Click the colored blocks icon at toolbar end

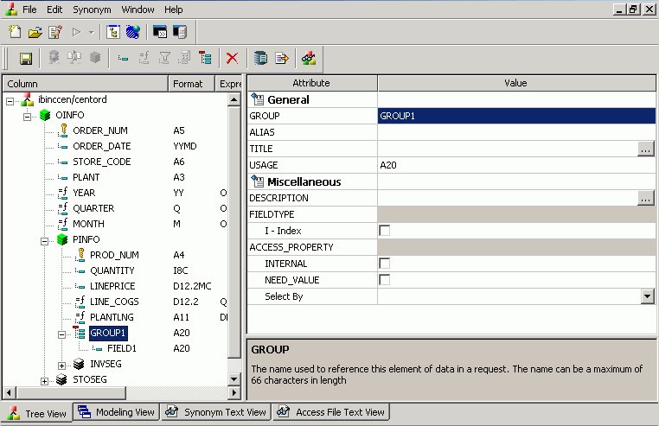308,59
